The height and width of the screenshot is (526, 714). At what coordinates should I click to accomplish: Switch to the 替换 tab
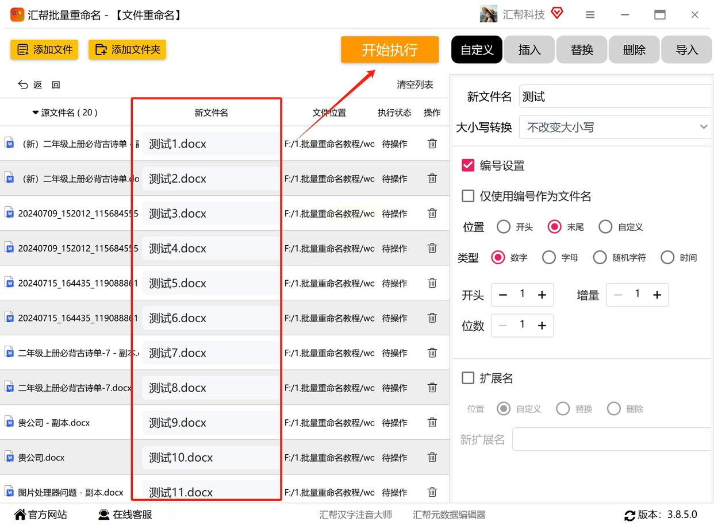click(582, 50)
